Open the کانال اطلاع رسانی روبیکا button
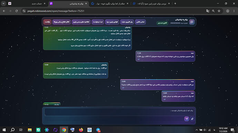The image size is (238, 133). pos(61,22)
